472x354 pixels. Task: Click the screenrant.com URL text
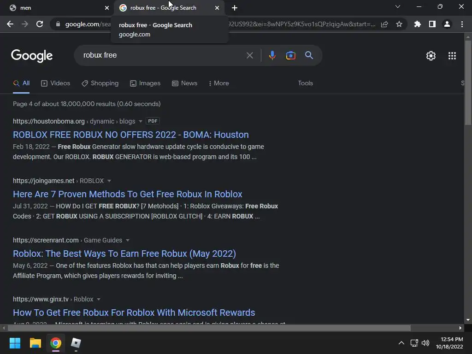click(x=46, y=240)
